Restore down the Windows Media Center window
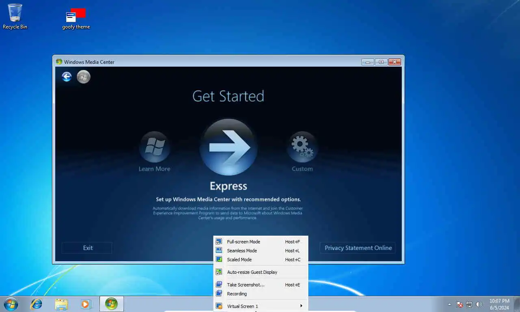Viewport: 520px width, 312px height. 381,62
